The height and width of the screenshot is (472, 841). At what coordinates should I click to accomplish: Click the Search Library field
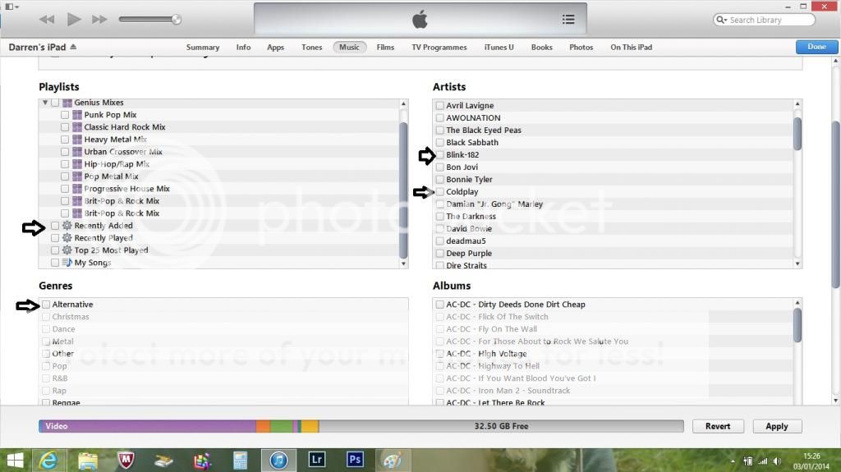pos(765,20)
